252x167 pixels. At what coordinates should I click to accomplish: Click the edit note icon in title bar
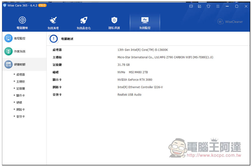(199, 6)
